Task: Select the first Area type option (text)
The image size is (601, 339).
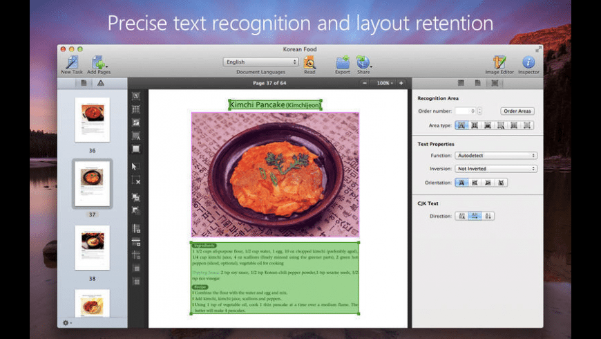Action: click(461, 125)
